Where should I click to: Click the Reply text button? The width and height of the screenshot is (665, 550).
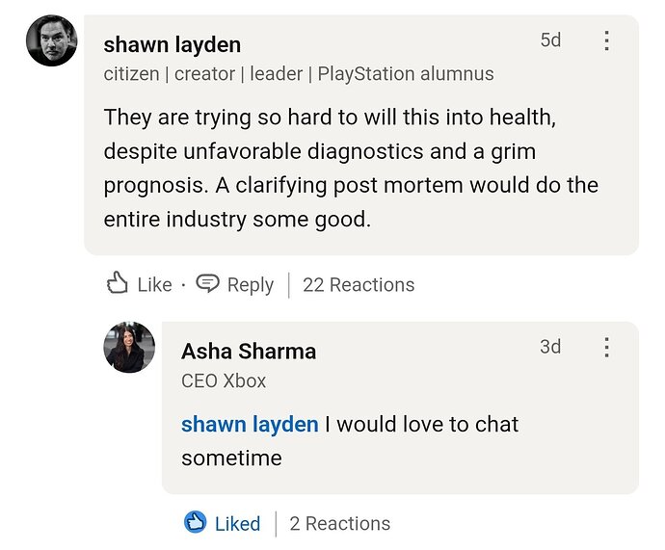pos(251,285)
